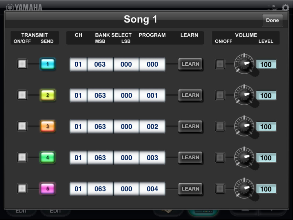Click LEARN button in row 1
Image resolution: width=293 pixels, height=220 pixels.
190,64
